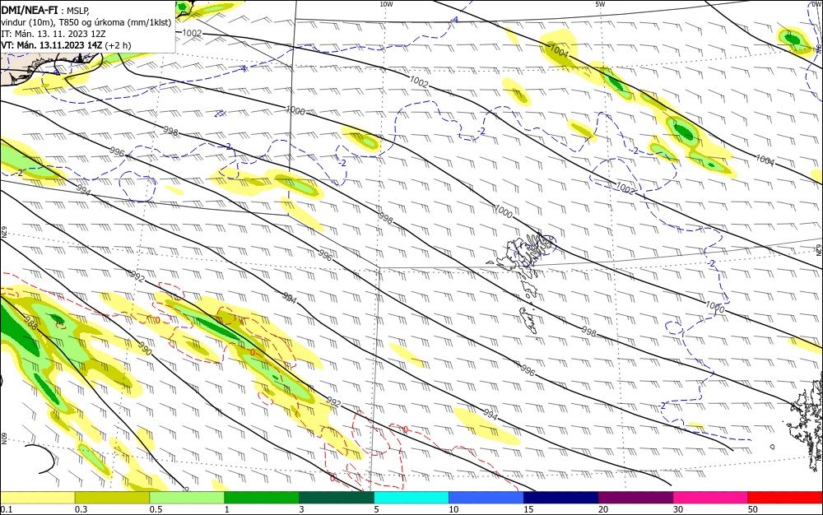
Task: Select the light green 0.5–1 legend swatch
Action: tap(187, 498)
